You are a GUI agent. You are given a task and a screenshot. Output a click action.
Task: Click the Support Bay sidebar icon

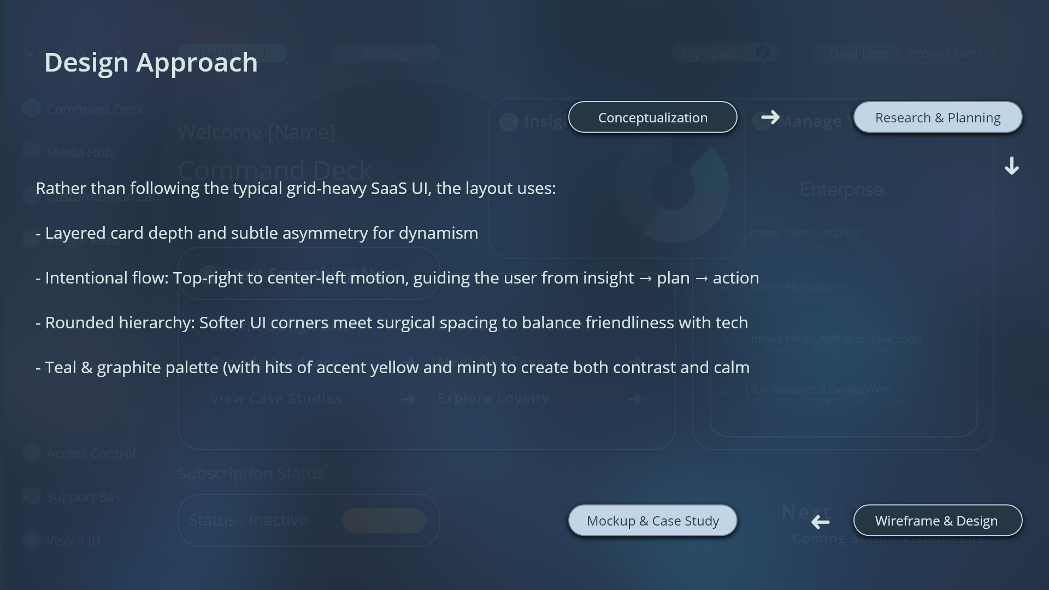click(x=32, y=496)
